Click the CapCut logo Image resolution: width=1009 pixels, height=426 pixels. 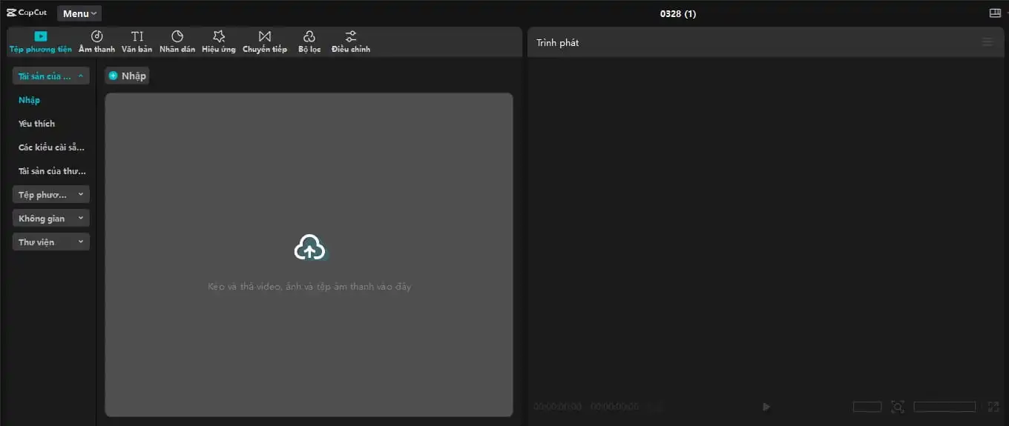pyautogui.click(x=27, y=13)
